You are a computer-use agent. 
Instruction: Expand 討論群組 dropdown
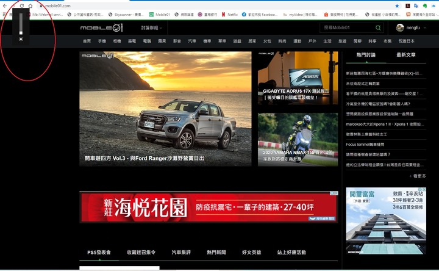pyautogui.click(x=152, y=27)
